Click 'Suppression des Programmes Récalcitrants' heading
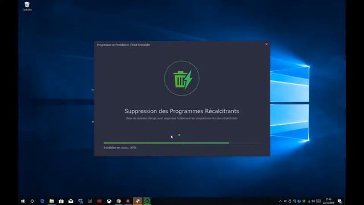 click(x=182, y=111)
